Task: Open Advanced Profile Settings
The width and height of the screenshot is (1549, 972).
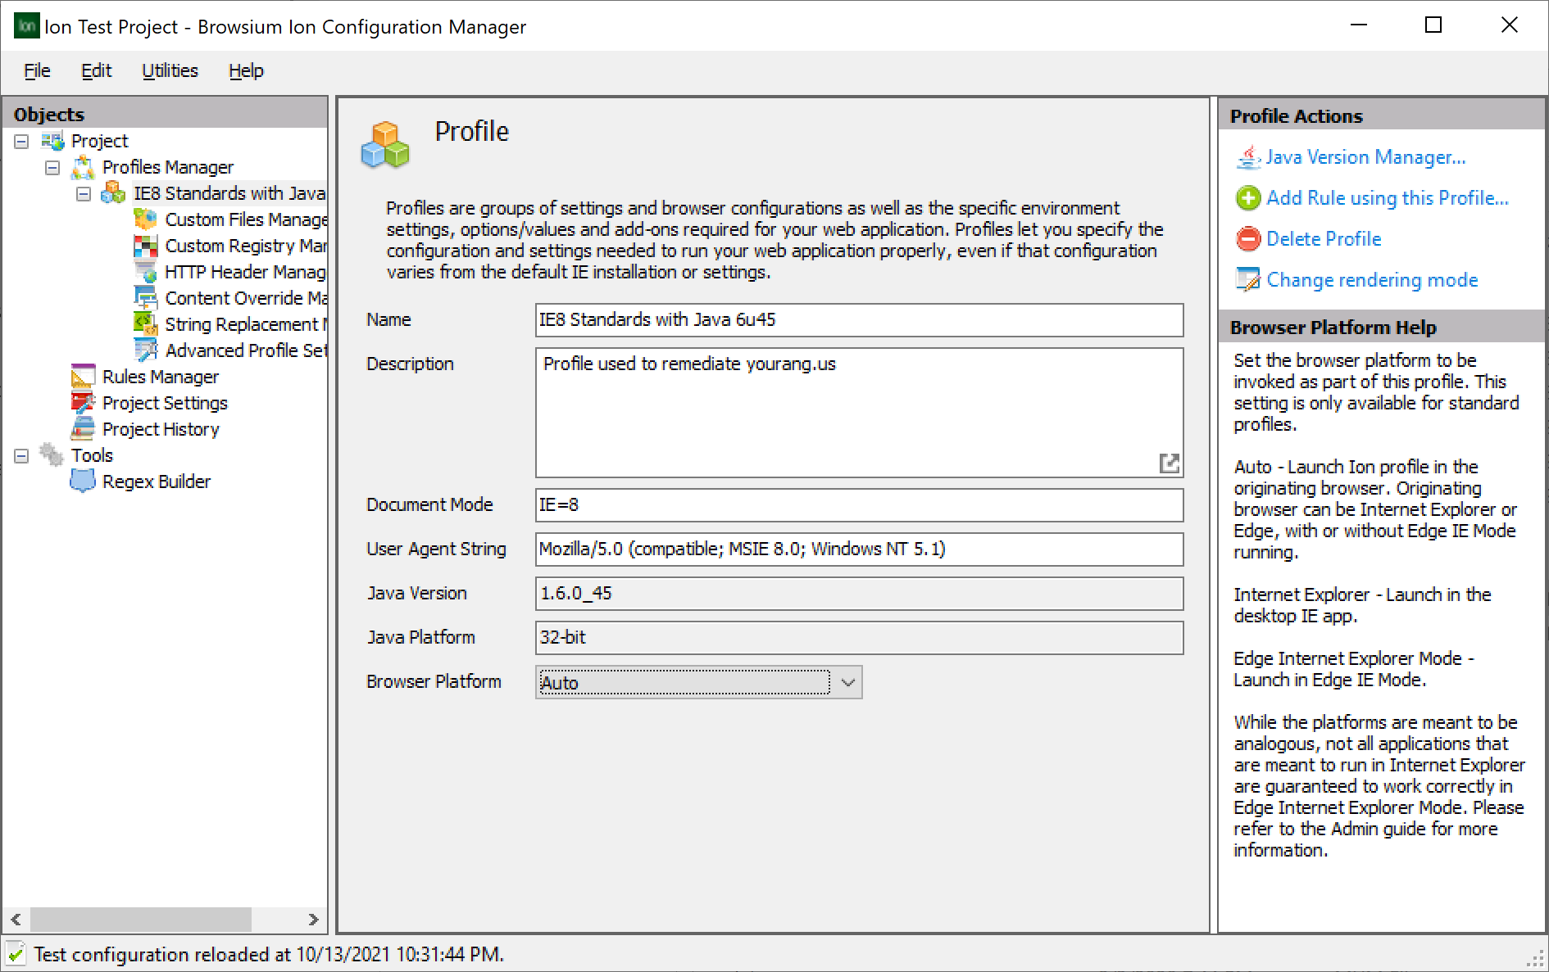Action: (146, 350)
